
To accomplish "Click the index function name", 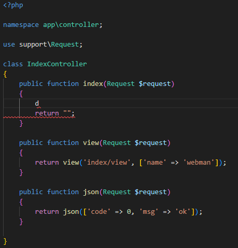I will pyautogui.click(x=93, y=84).
